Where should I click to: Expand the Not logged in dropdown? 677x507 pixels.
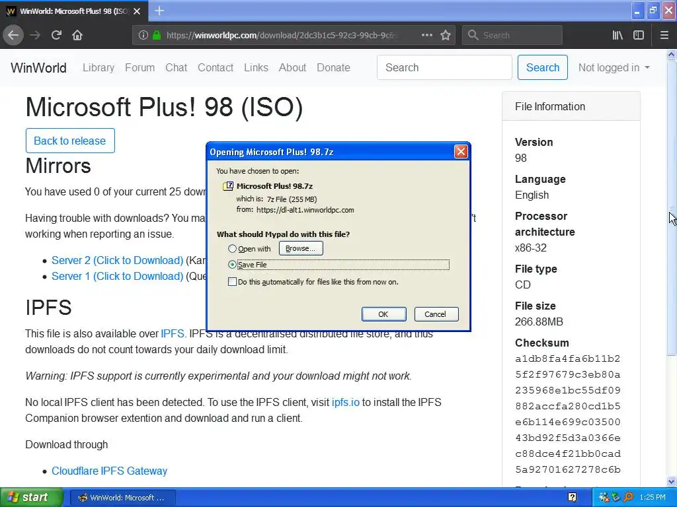coord(614,68)
